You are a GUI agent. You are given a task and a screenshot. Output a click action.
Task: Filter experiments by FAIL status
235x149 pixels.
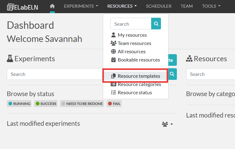coord(114,104)
